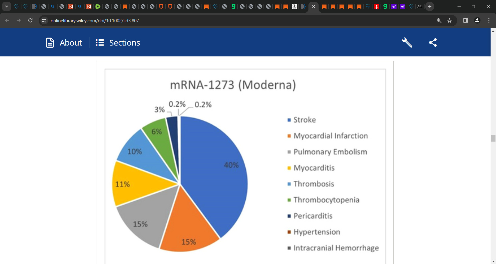Click the Hypertension legend entry

[x=314, y=232]
